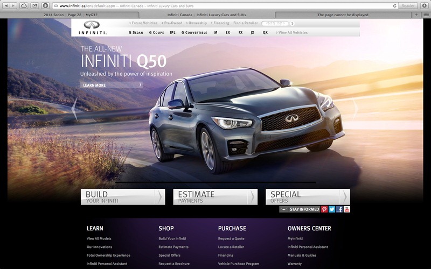Click the Learn More Q50 button

pos(112,85)
